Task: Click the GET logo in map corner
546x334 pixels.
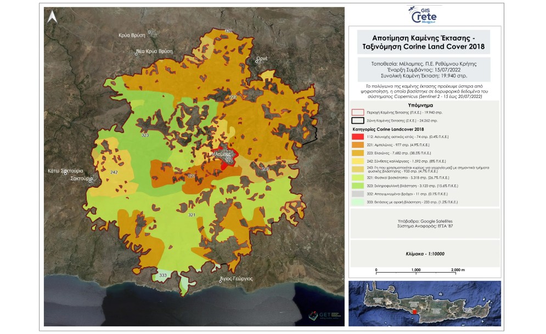Action: [323, 316]
